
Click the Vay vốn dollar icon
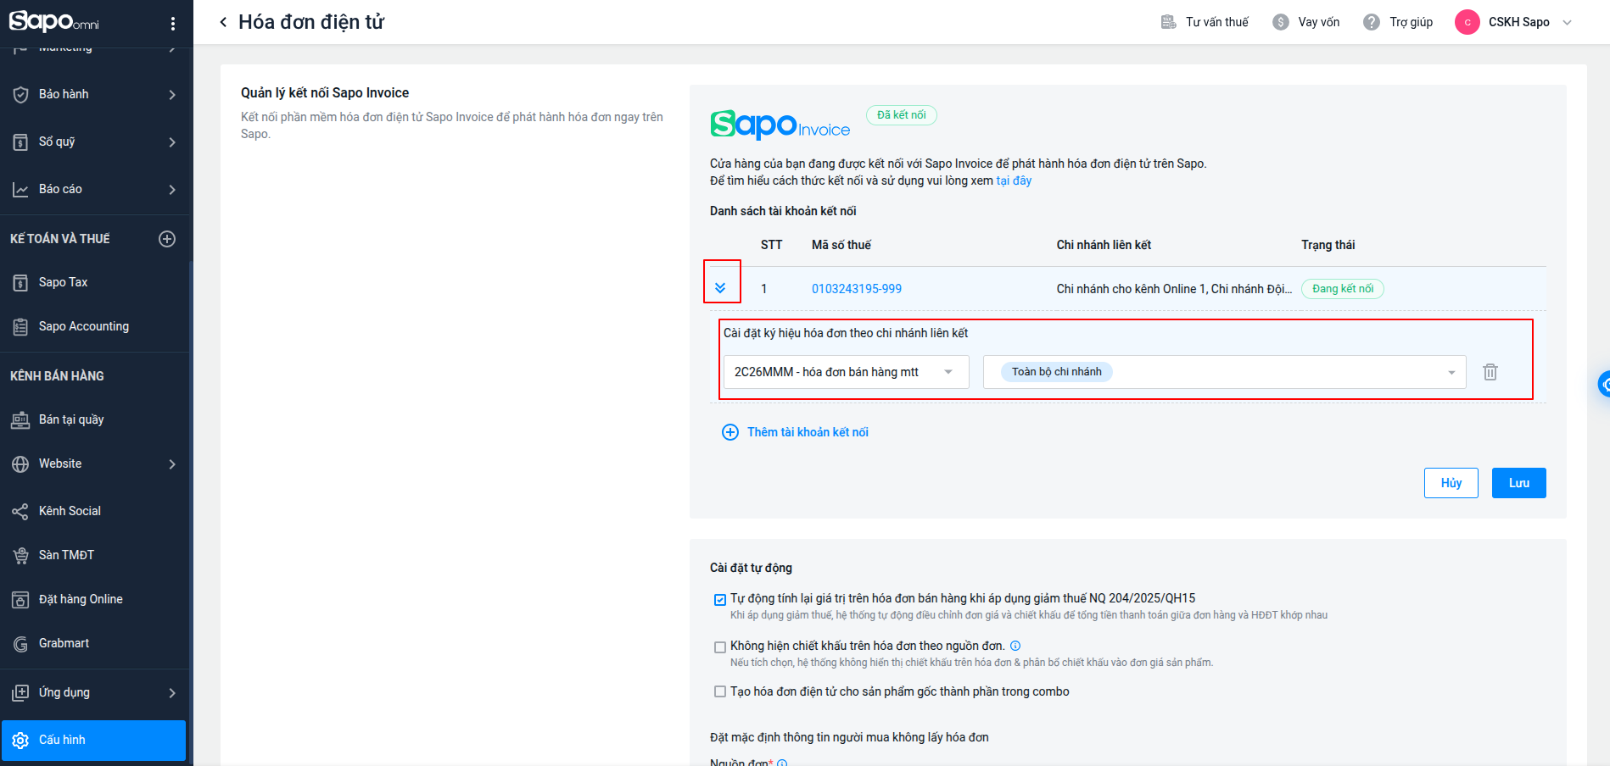click(1281, 22)
